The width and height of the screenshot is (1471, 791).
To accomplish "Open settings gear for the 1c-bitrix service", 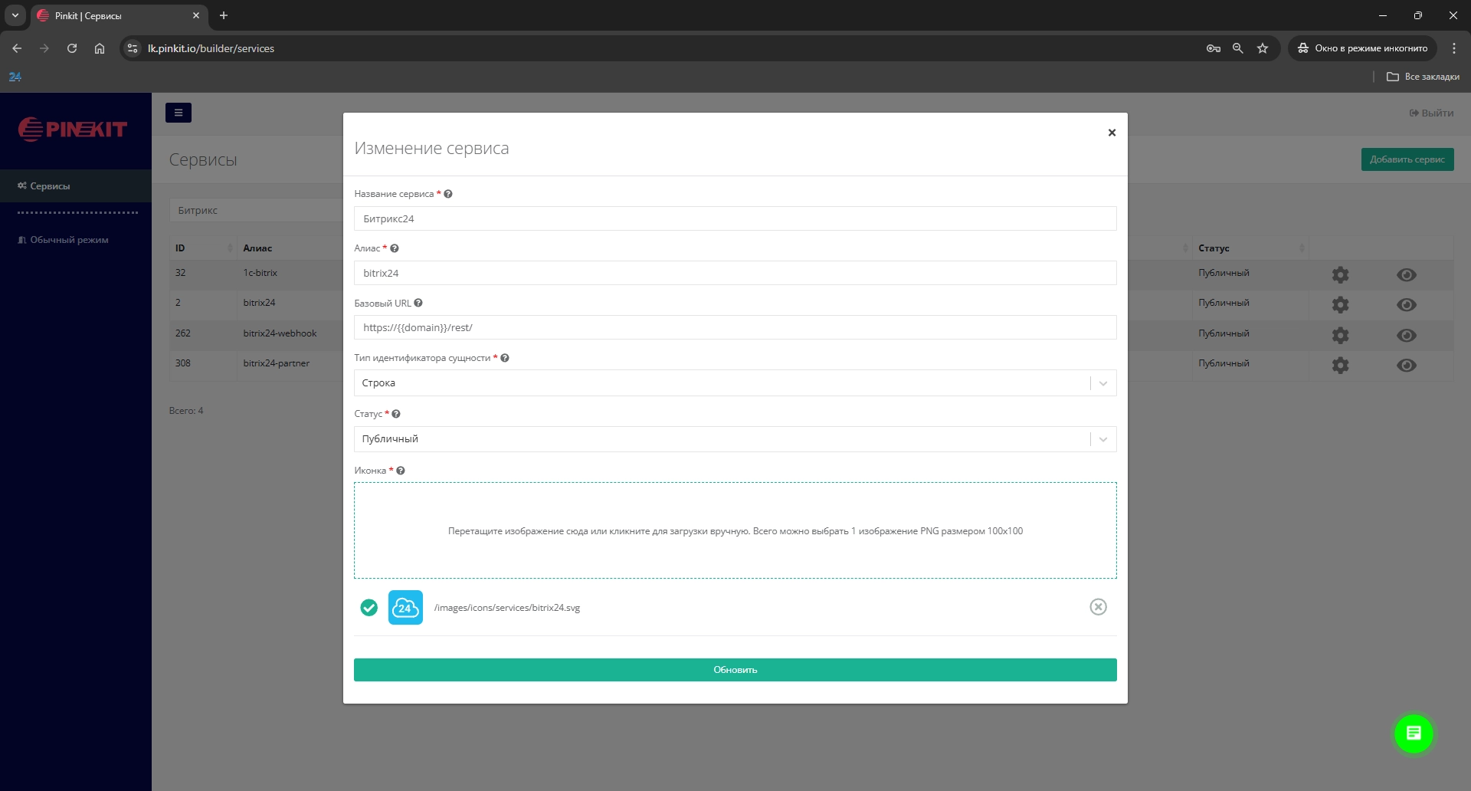I will [1340, 274].
